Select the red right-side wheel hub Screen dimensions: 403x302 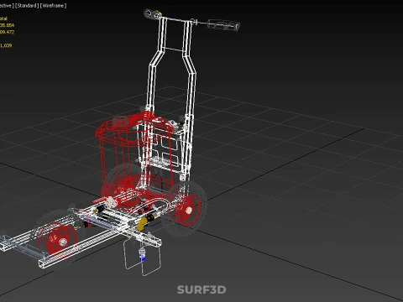(x=188, y=211)
